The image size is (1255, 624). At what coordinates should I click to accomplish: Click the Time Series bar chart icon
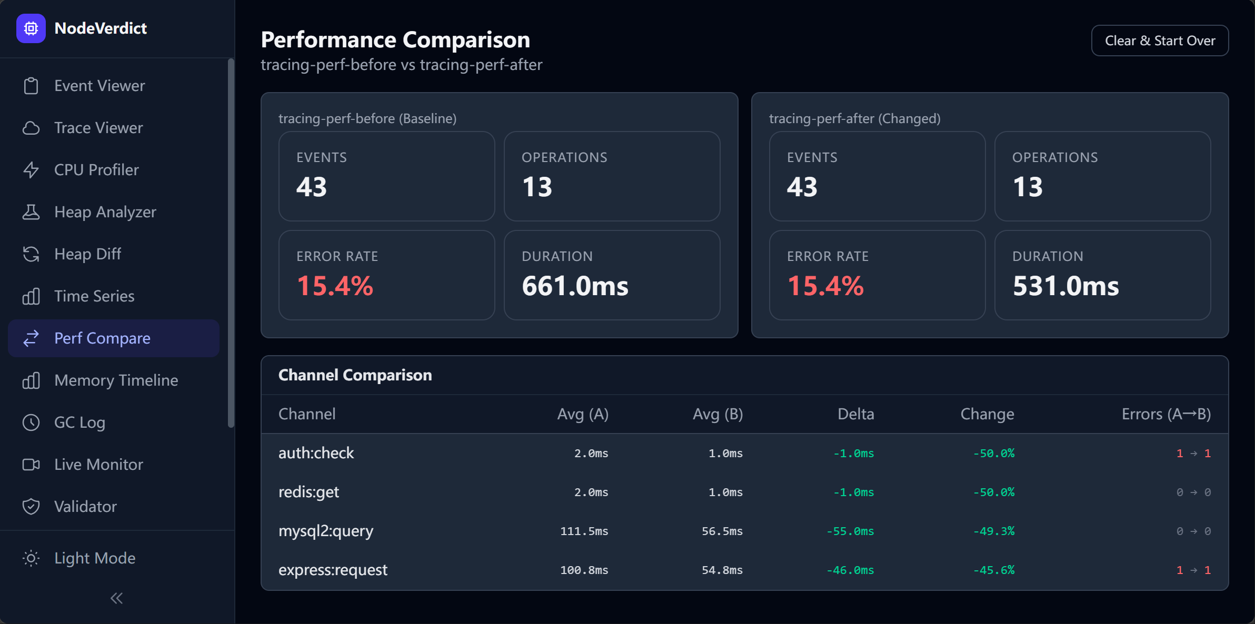pyautogui.click(x=31, y=296)
